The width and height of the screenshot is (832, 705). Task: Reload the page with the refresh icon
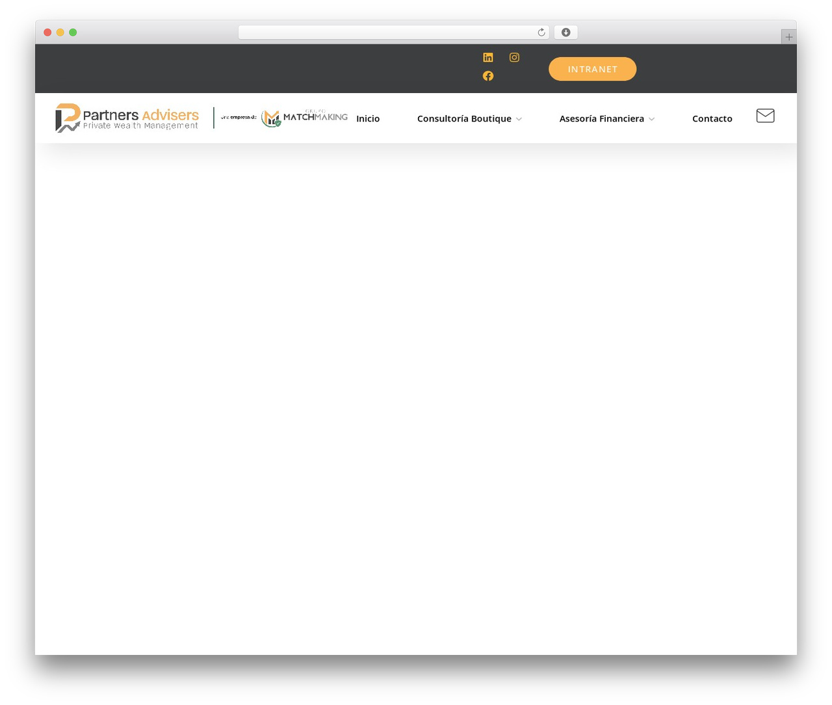point(541,33)
